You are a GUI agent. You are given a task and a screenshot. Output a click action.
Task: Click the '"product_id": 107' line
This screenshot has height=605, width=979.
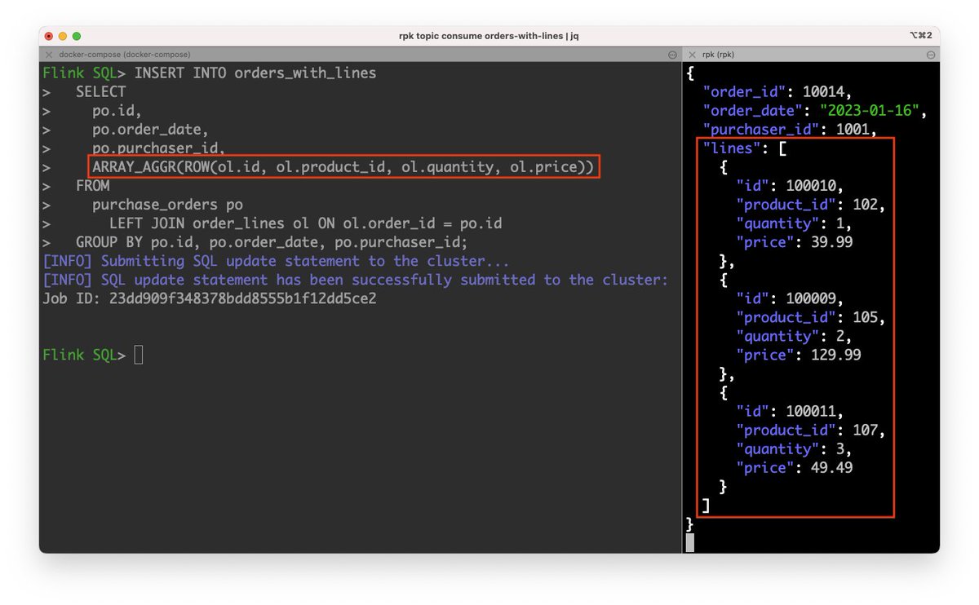[x=810, y=430]
